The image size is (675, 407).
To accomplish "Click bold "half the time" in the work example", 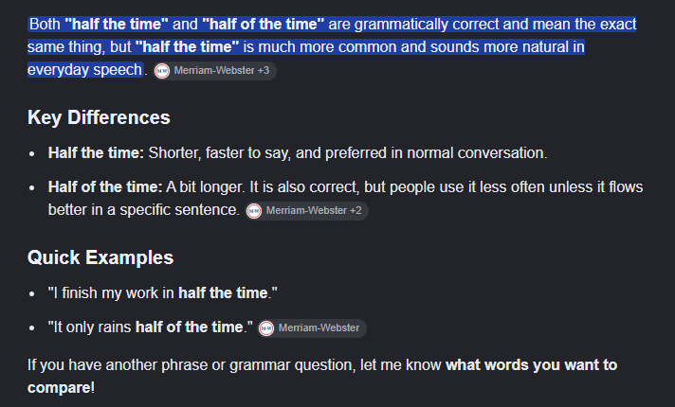I will pyautogui.click(x=223, y=293).
